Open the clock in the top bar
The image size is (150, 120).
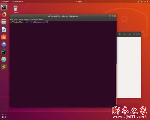click(x=79, y=2)
